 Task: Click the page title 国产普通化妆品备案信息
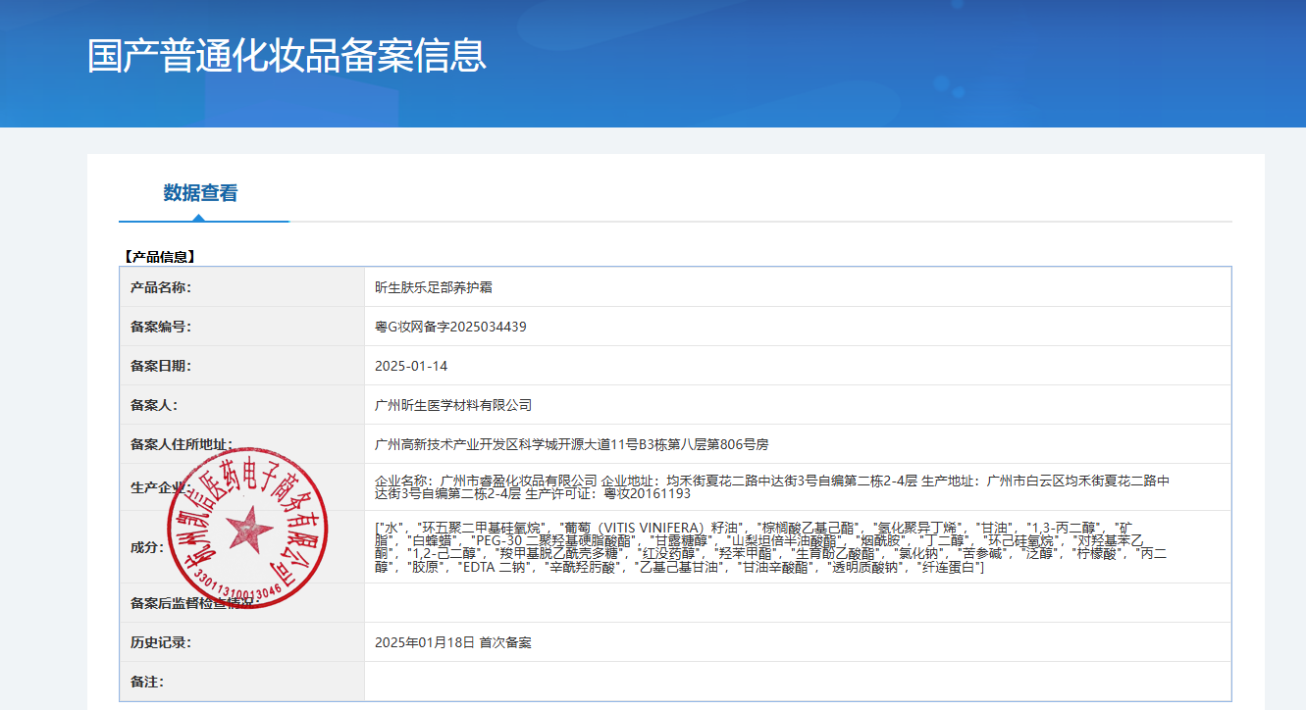[287, 56]
